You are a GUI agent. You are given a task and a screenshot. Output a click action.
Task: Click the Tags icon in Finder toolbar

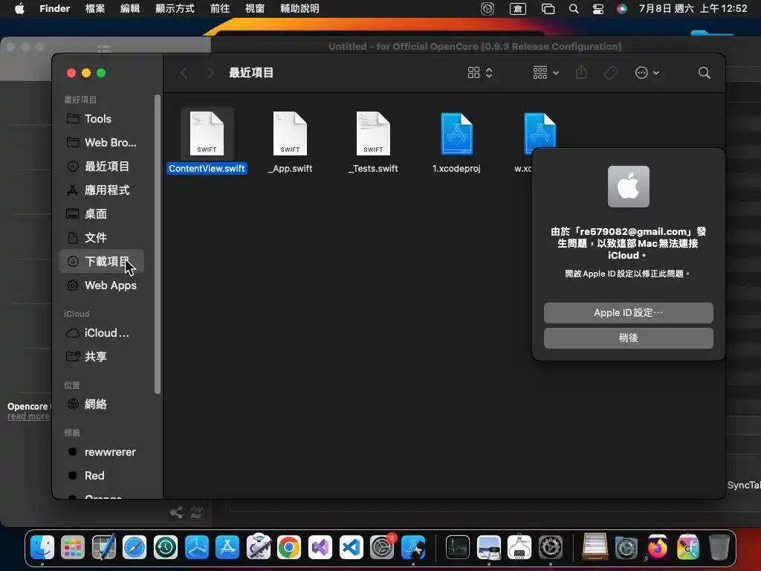(611, 73)
